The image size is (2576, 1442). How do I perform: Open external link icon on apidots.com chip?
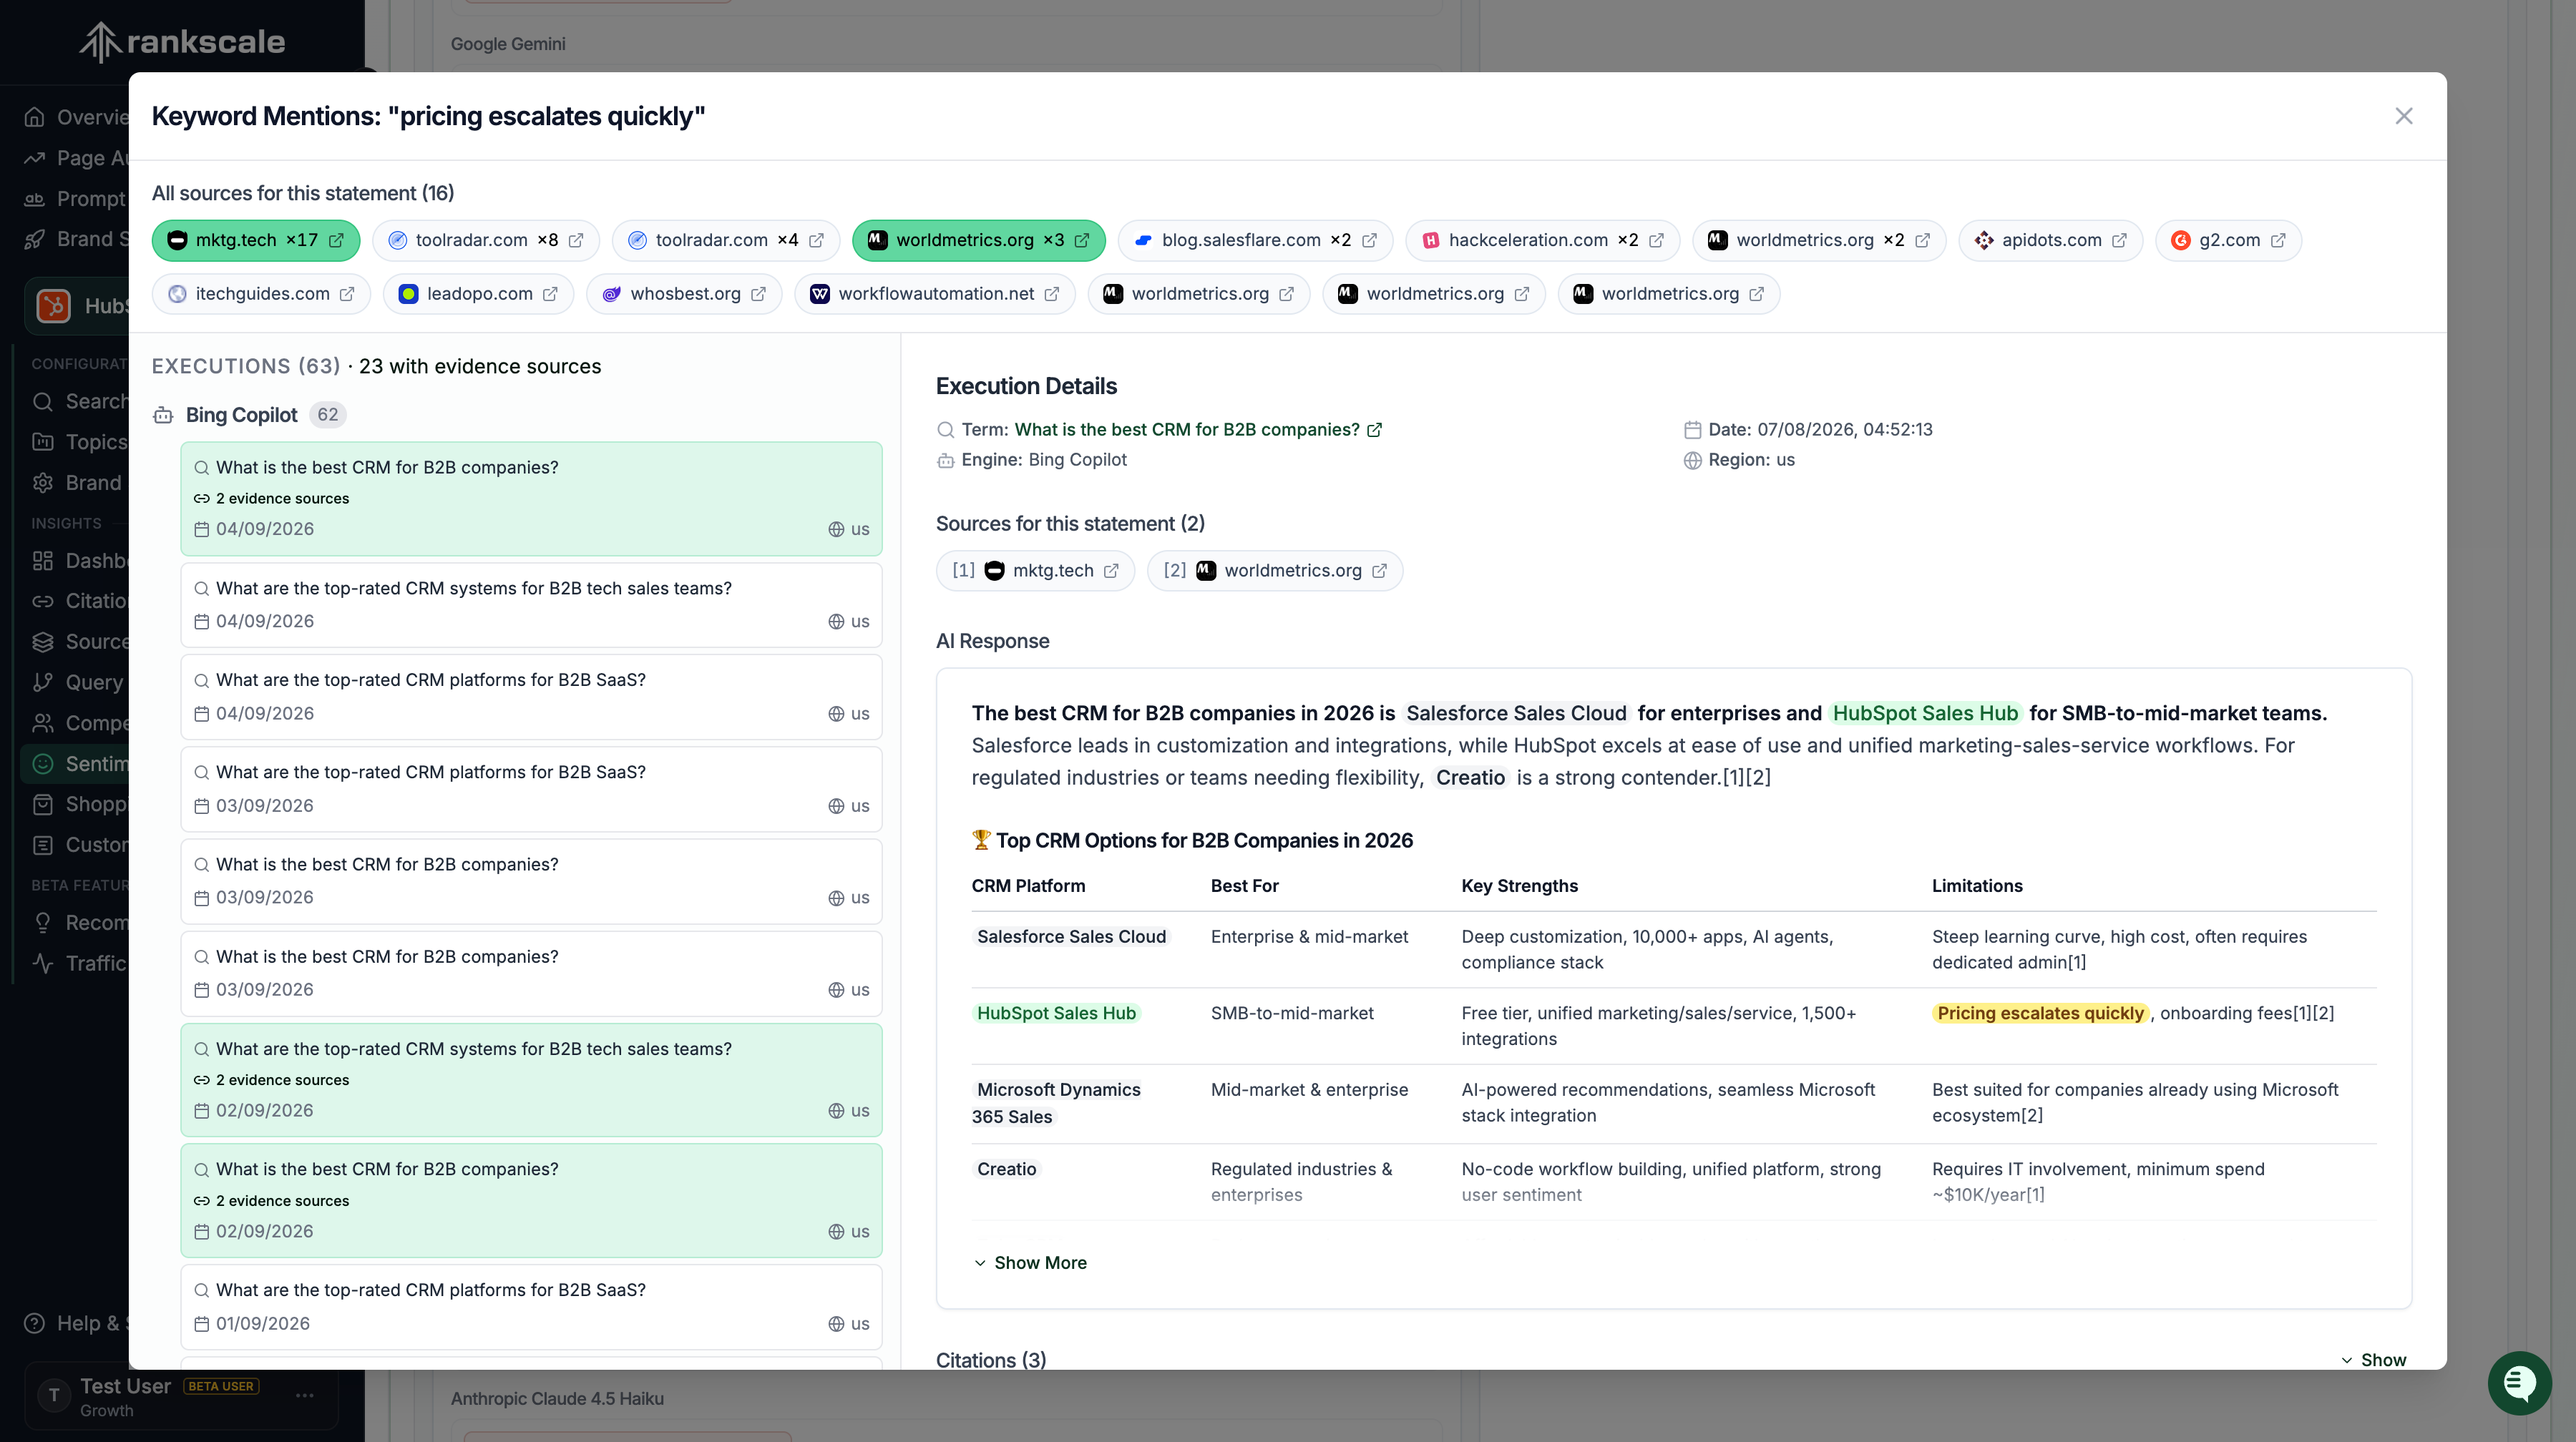pos(2119,241)
